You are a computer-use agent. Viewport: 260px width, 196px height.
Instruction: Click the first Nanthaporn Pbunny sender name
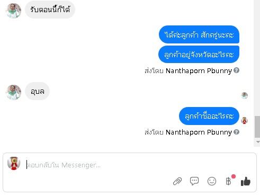(199, 71)
